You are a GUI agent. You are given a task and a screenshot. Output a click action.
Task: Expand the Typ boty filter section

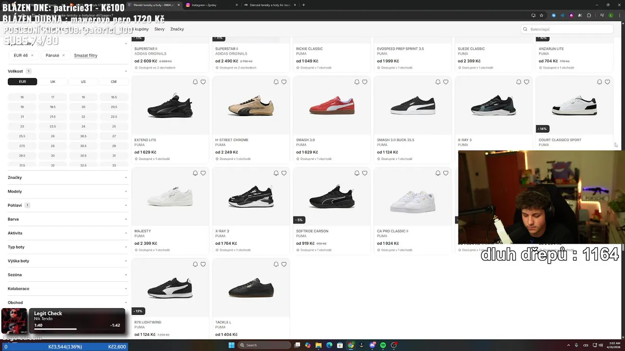click(x=67, y=247)
